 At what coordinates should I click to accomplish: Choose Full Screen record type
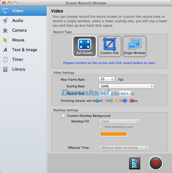[x=84, y=46]
